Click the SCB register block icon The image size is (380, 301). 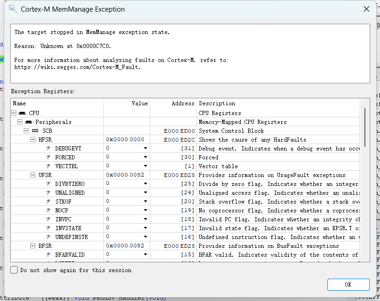point(35,131)
